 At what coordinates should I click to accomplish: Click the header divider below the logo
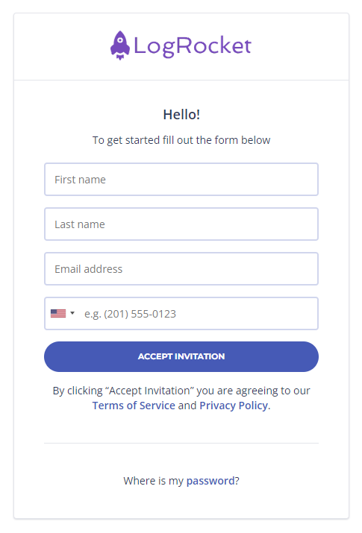pos(181,81)
